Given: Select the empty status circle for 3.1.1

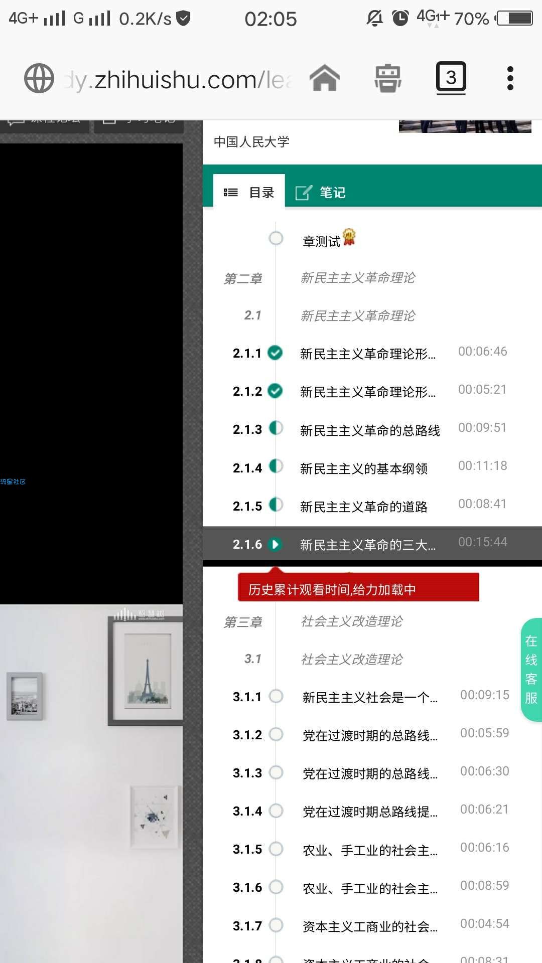Looking at the screenshot, I should pos(276,696).
